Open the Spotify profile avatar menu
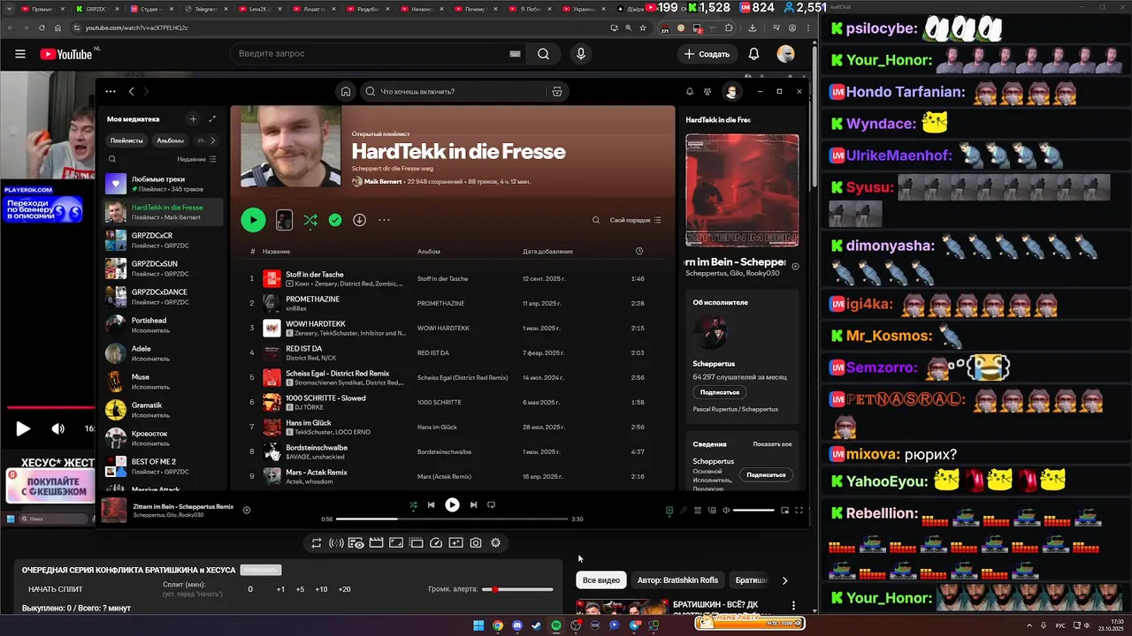 pyautogui.click(x=731, y=91)
